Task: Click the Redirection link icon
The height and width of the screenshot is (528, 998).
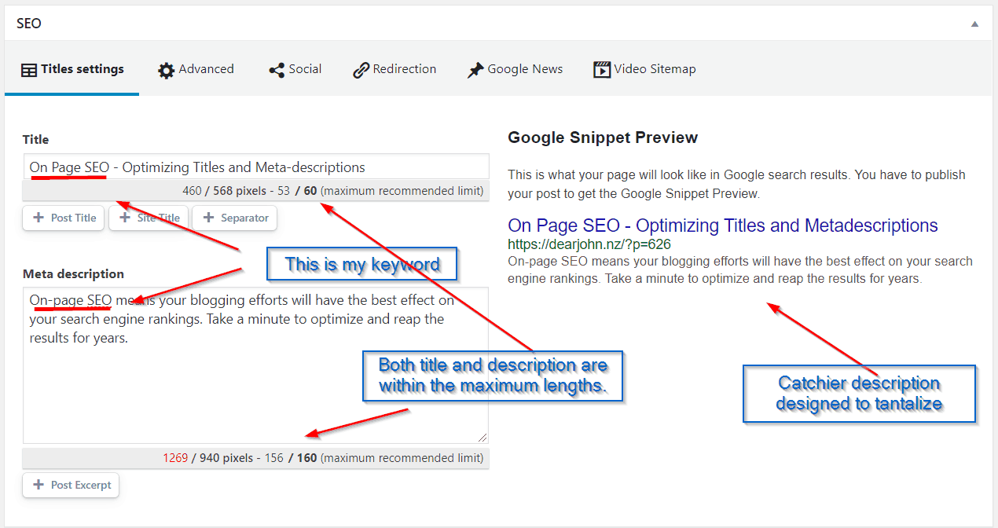Action: [x=361, y=70]
